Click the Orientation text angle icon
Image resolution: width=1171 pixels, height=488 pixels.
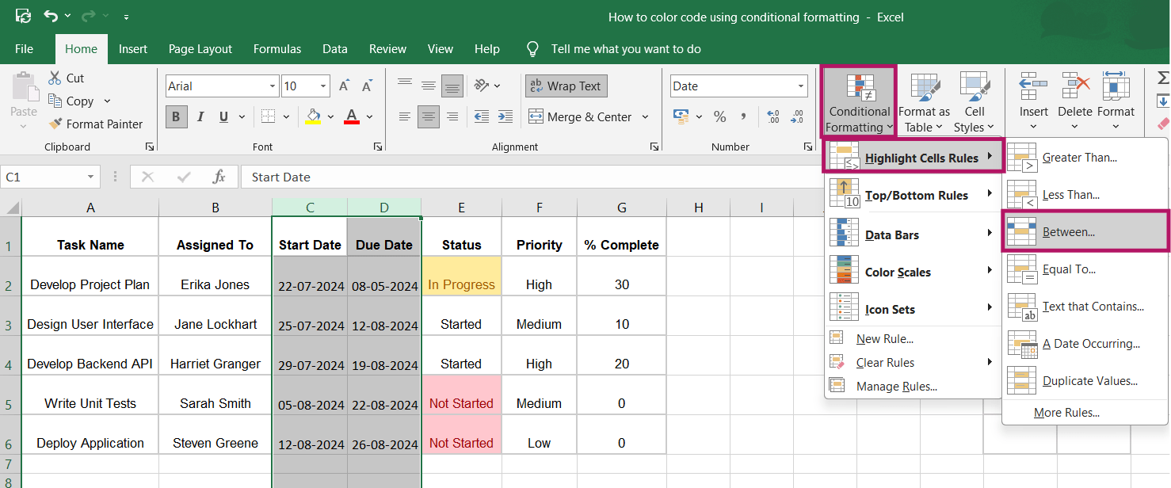(x=481, y=86)
